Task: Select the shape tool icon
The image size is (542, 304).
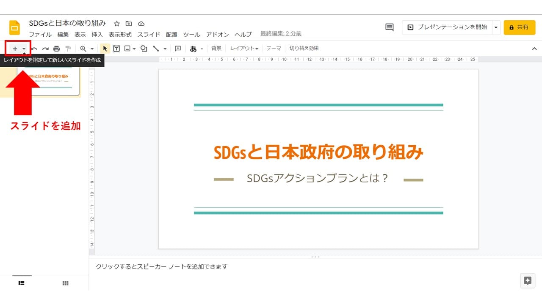Action: (144, 49)
